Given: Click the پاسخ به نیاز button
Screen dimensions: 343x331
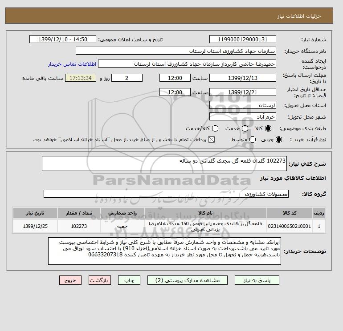Looking at the screenshot, I should click(257, 280).
